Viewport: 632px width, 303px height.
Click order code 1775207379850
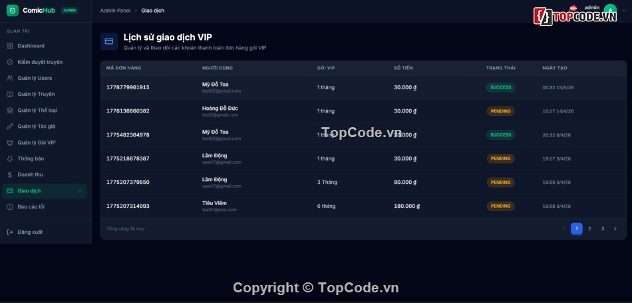coord(128,182)
